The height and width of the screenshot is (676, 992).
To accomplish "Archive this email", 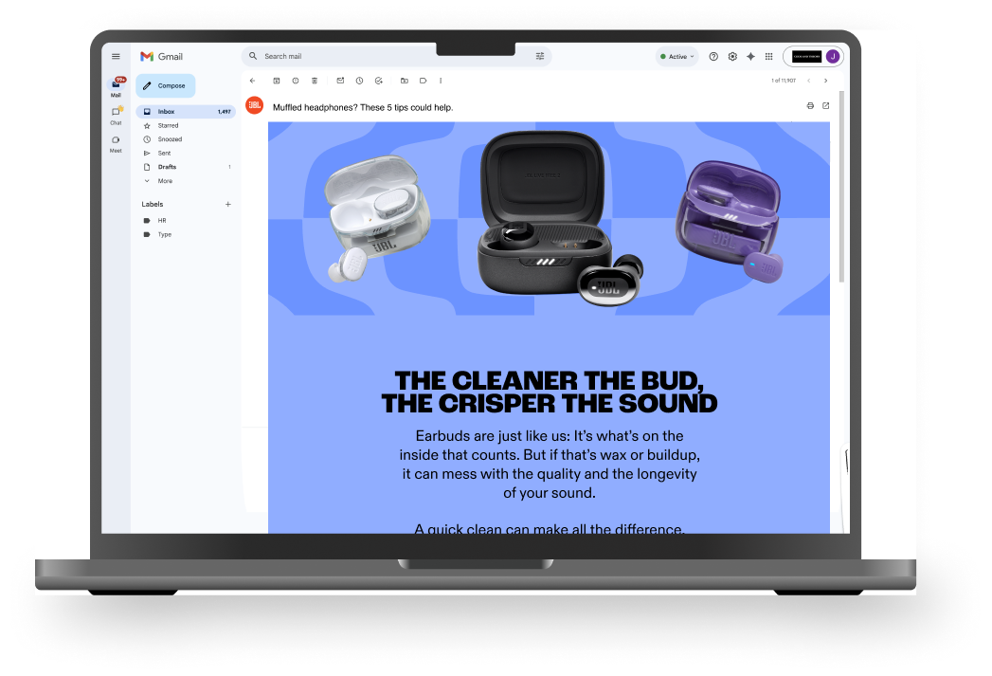I will click(x=277, y=81).
